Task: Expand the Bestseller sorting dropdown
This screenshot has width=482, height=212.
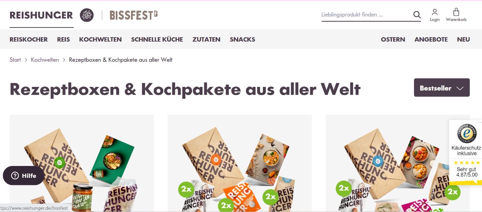Action: pos(442,88)
